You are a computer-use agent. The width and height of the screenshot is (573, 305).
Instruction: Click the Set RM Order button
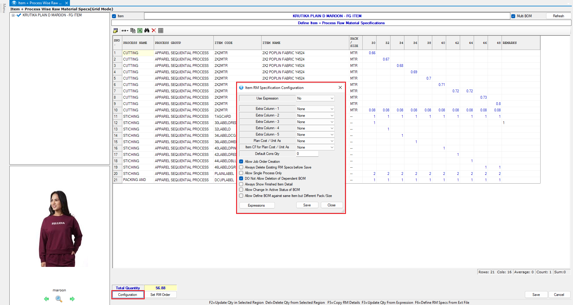[160, 295]
